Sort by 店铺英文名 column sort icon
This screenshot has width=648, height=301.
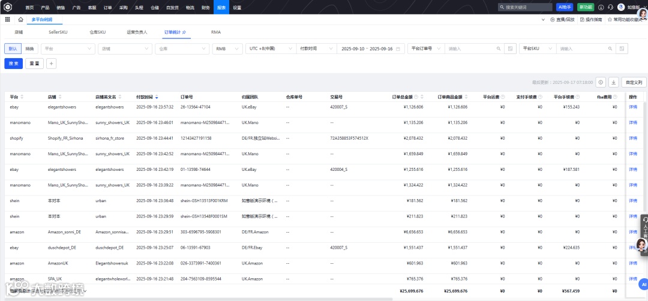click(x=120, y=97)
